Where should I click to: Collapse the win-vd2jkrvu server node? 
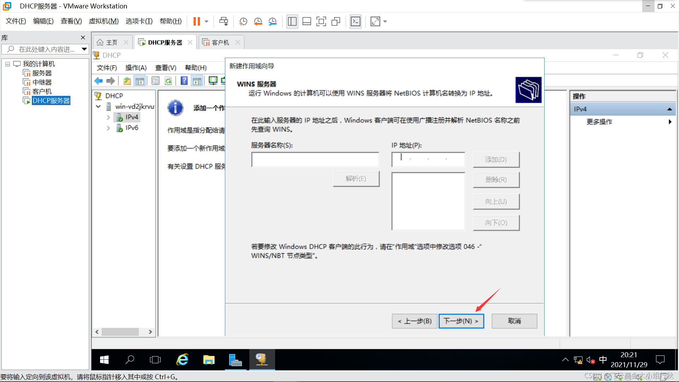(98, 106)
